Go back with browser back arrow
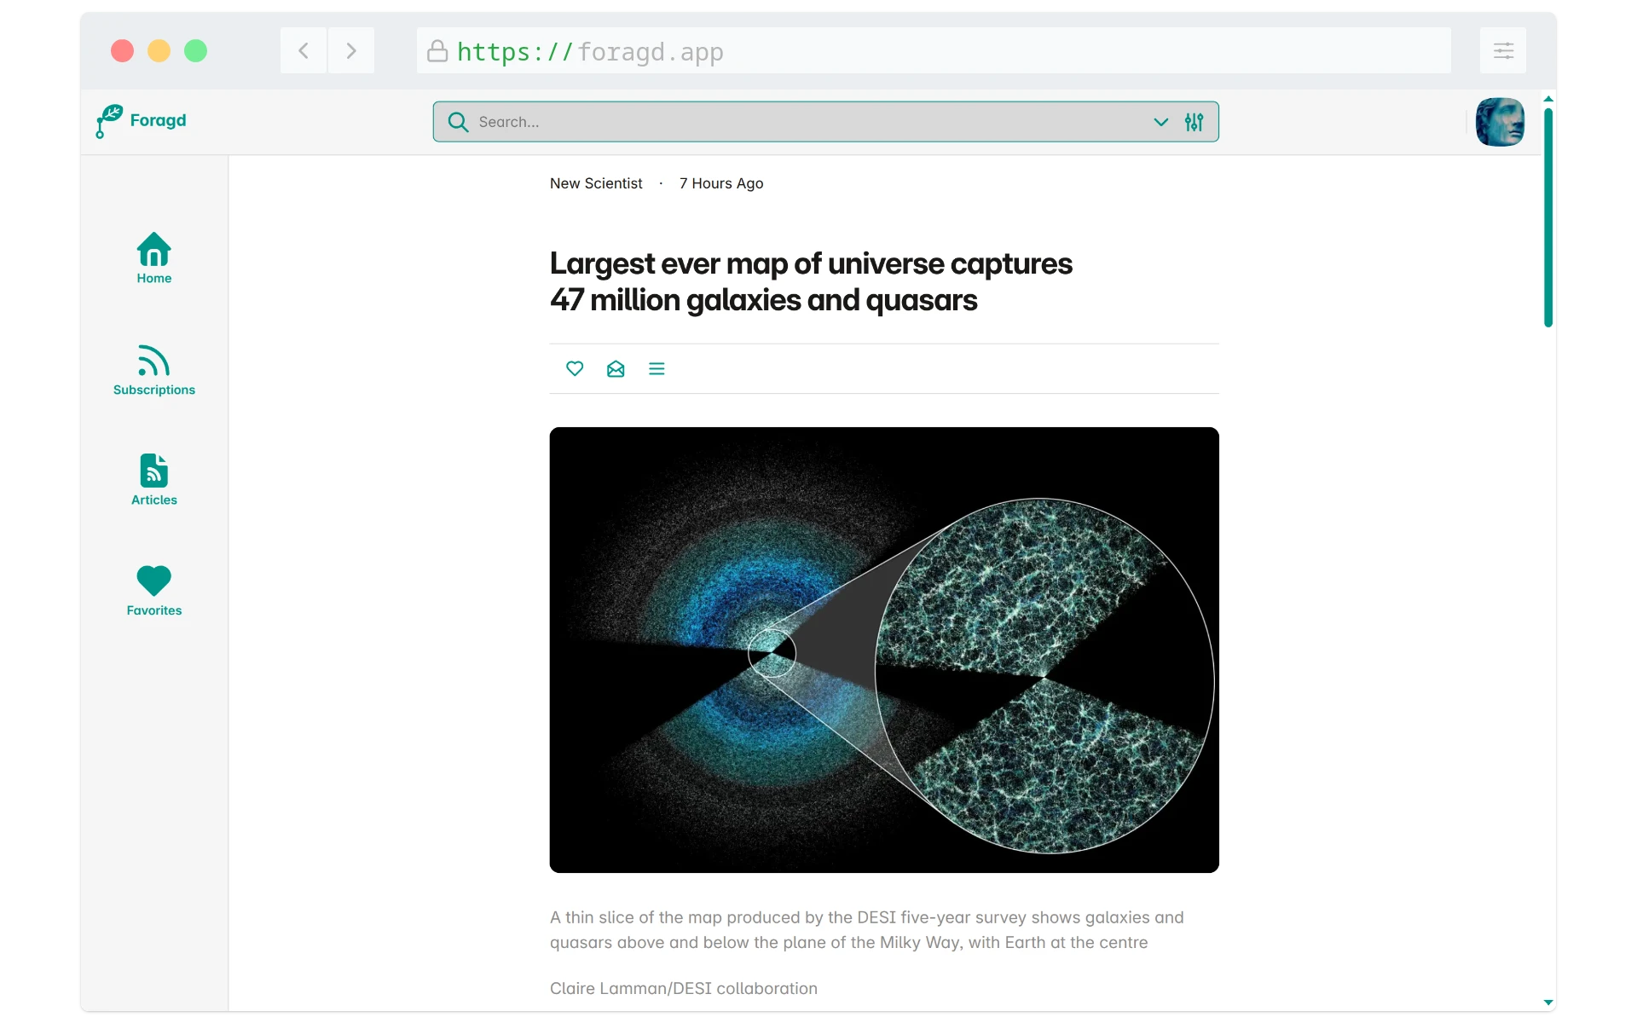Image resolution: width=1637 pixels, height=1023 pixels. 304,50
